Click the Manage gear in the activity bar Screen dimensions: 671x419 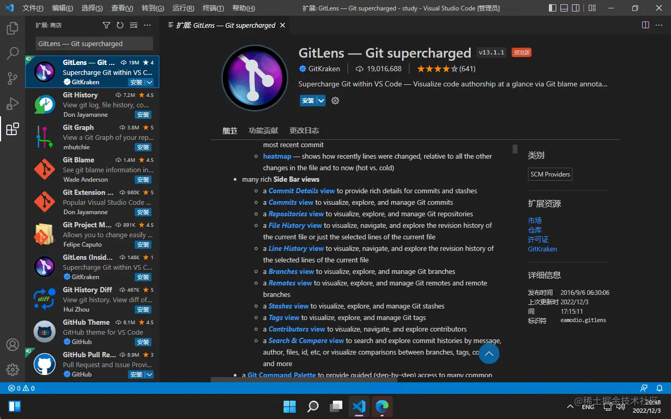coord(13,369)
